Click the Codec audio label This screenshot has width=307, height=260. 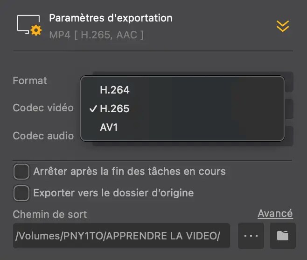(x=43, y=136)
